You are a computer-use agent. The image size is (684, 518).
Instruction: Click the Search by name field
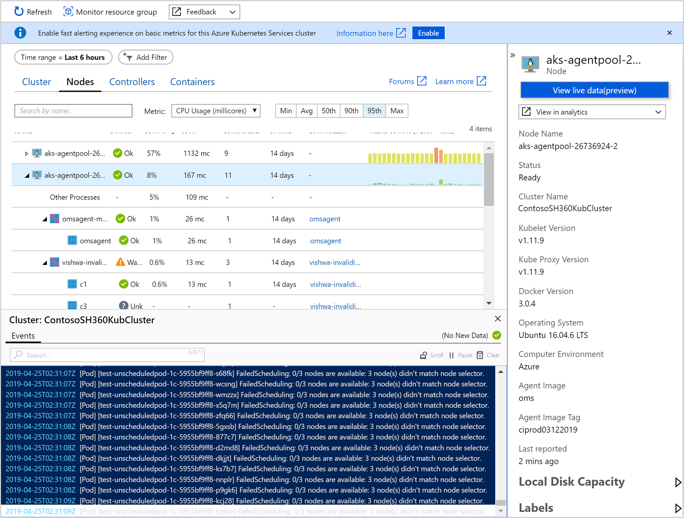73,111
